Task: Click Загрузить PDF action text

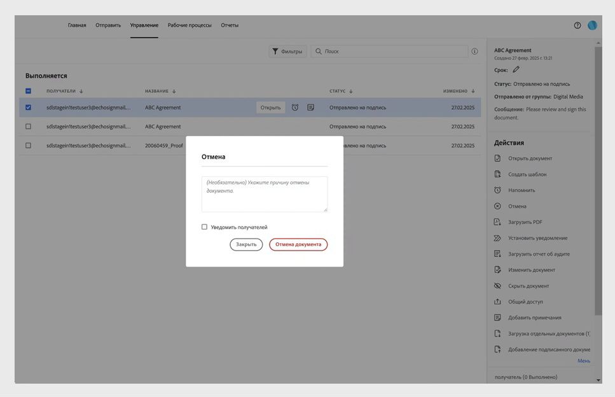Action: pyautogui.click(x=525, y=222)
